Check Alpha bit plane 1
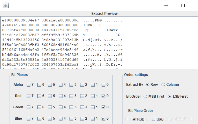This screenshot has height=124, width=198. coord(93,85)
